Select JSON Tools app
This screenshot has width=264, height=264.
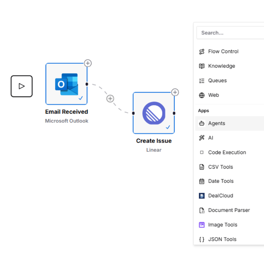tap(230, 239)
